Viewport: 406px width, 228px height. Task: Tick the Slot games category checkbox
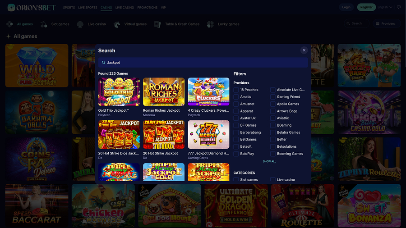tap(236, 179)
